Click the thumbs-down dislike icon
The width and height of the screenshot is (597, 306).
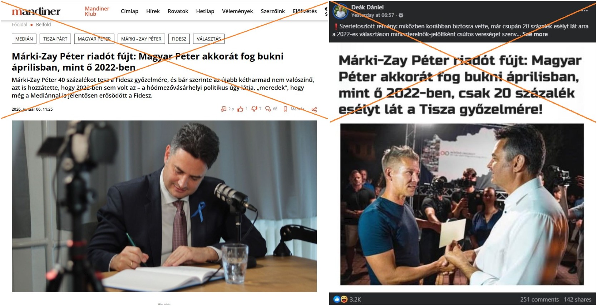pos(254,109)
